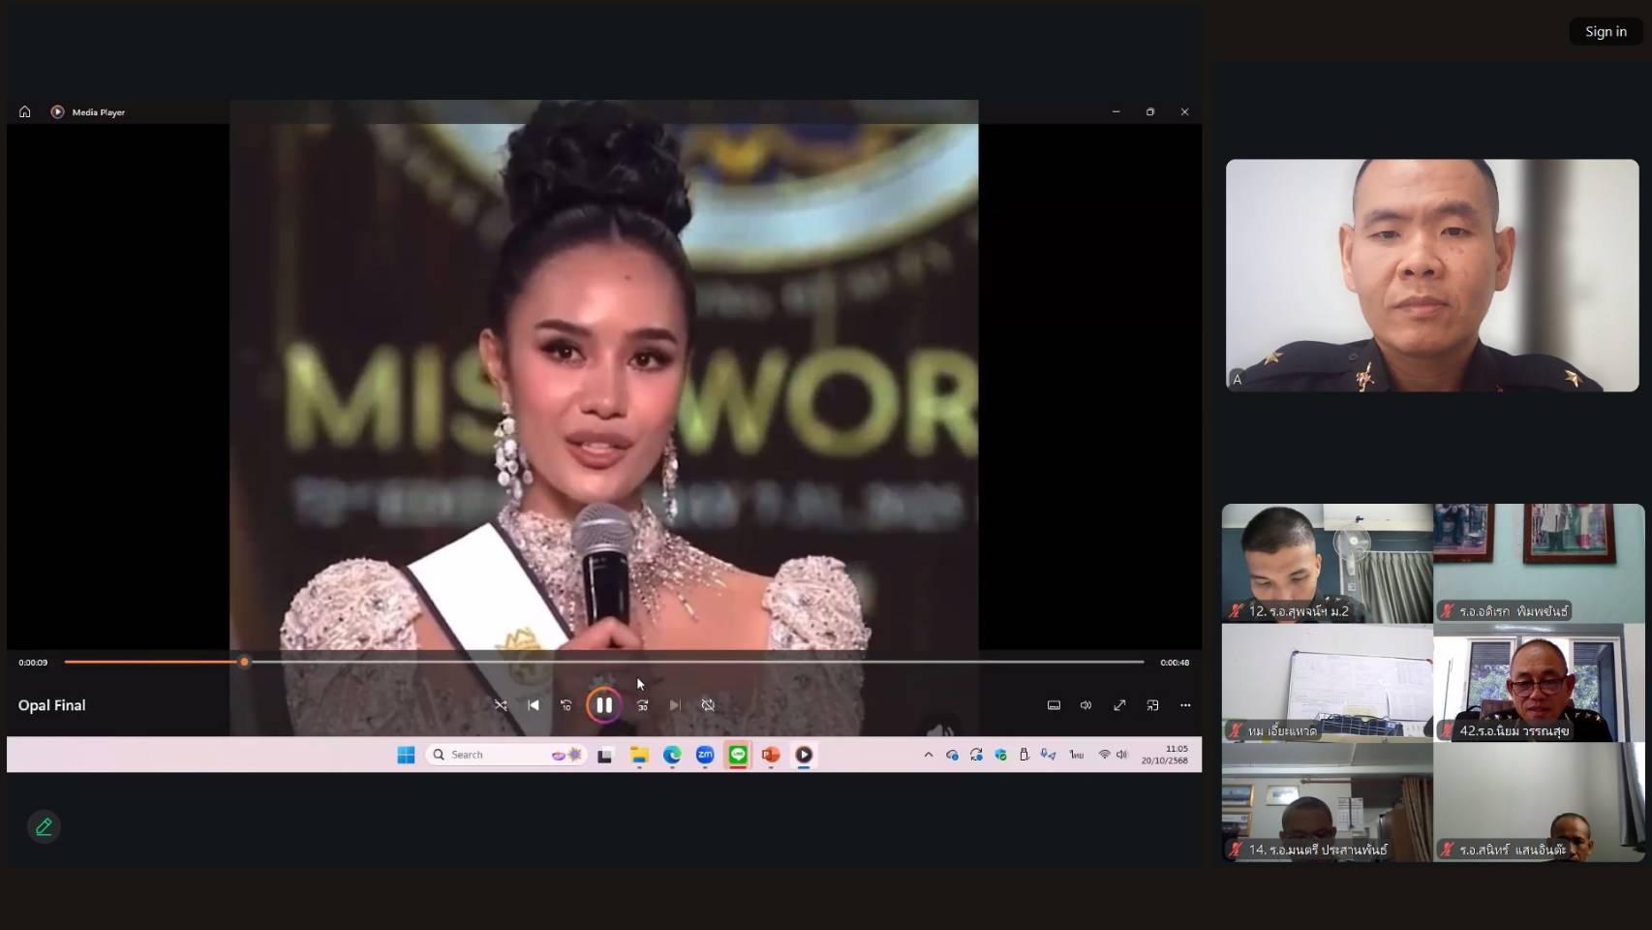Toggle repeat mode in playback controls
Viewport: 1652px width, 930px height.
point(708,705)
